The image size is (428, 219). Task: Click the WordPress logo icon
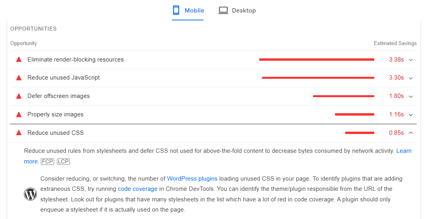(30, 194)
